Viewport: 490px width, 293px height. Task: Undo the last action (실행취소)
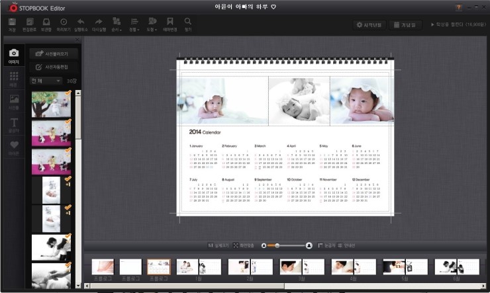pyautogui.click(x=81, y=24)
